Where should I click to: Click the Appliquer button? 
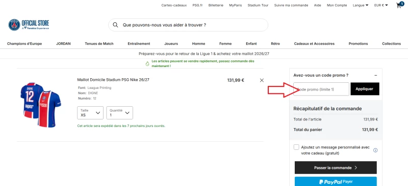pyautogui.click(x=365, y=89)
